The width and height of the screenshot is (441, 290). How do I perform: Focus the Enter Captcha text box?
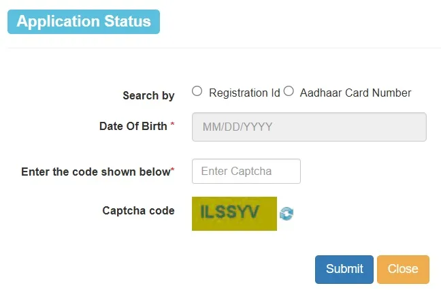246,172
